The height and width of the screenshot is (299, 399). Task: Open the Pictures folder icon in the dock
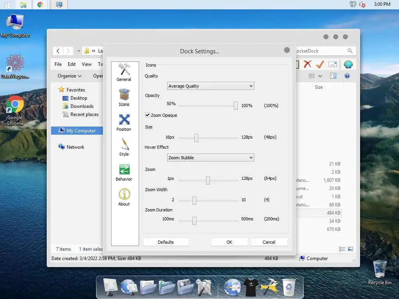pos(185,287)
